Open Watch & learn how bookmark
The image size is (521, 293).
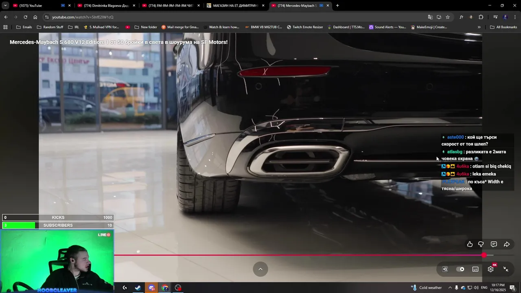point(221,27)
